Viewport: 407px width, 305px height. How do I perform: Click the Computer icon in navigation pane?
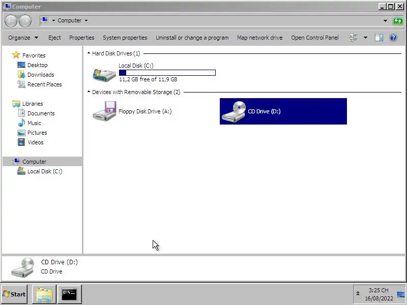pyautogui.click(x=16, y=161)
